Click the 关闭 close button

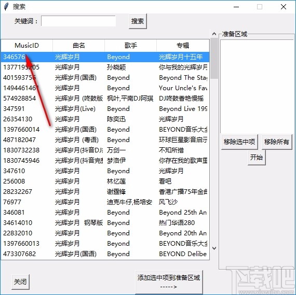(20, 282)
